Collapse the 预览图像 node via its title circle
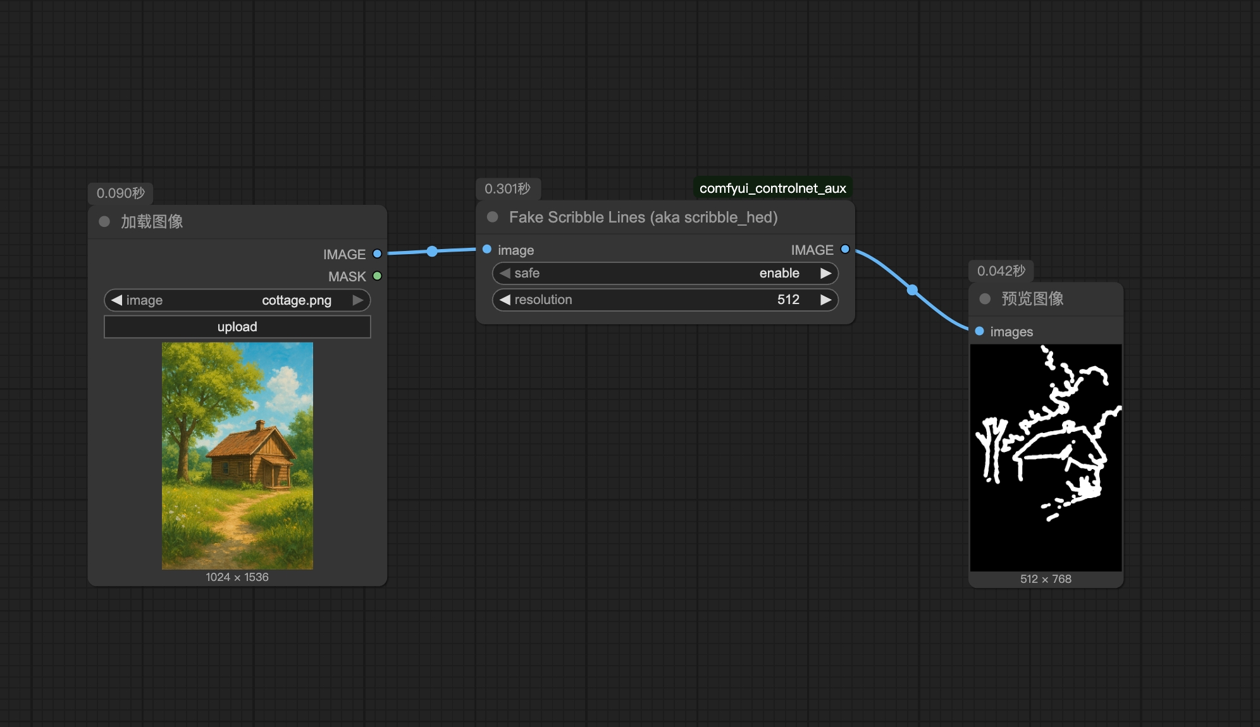Viewport: 1260px width, 727px height. click(x=984, y=298)
